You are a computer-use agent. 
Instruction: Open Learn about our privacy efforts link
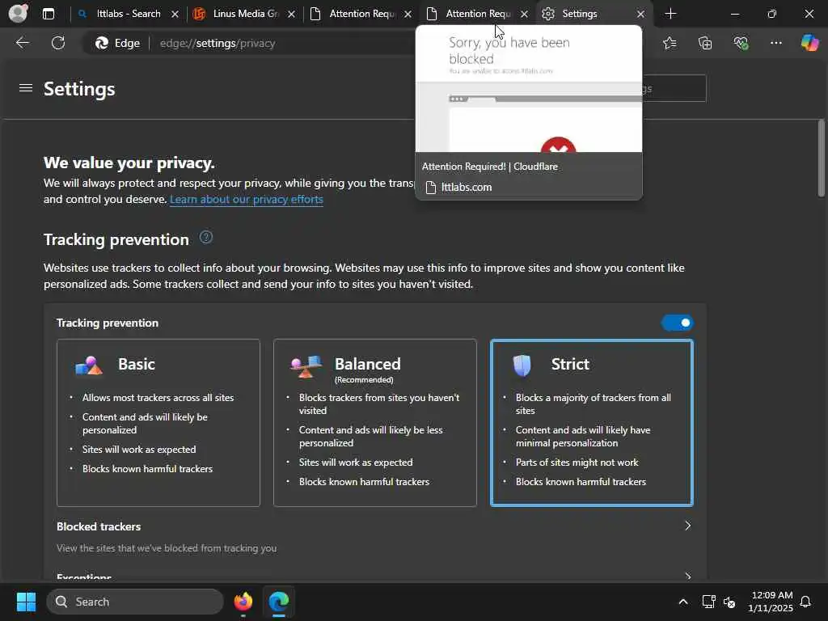pyautogui.click(x=247, y=200)
